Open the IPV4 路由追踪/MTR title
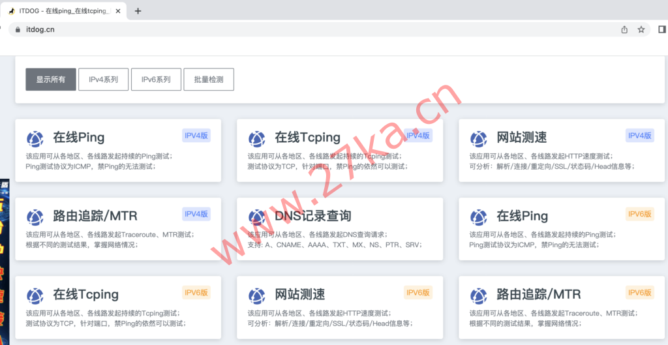Viewport: 668px width, 345px height. 95,216
